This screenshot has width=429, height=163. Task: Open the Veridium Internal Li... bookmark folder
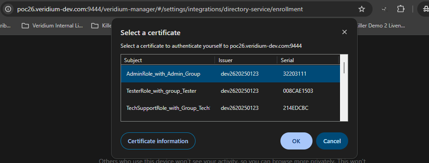[52, 26]
